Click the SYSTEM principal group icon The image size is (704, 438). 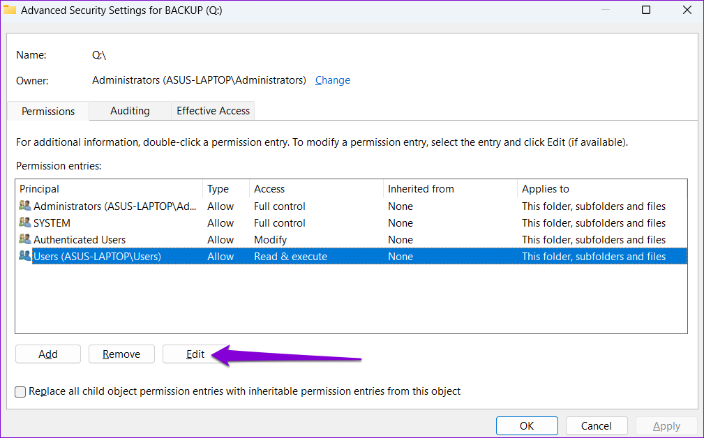pos(25,222)
